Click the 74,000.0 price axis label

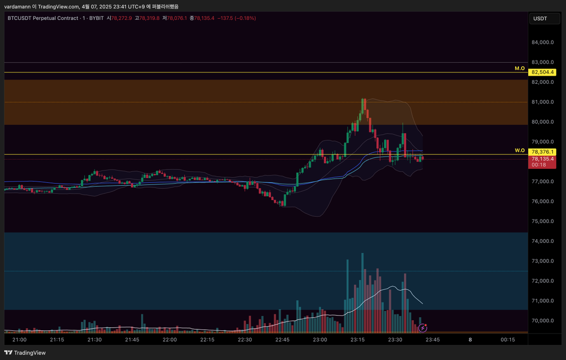542,241
